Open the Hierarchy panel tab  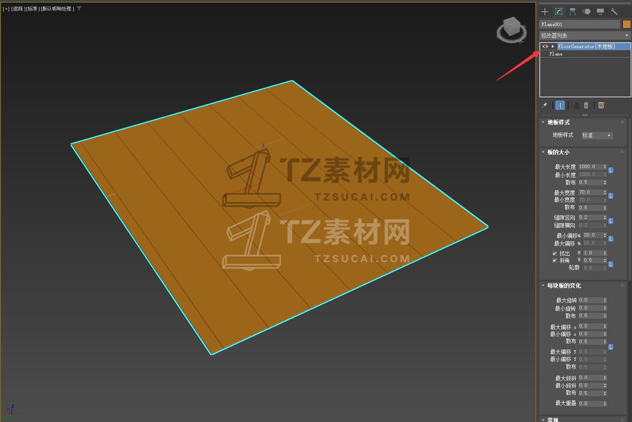[x=573, y=12]
